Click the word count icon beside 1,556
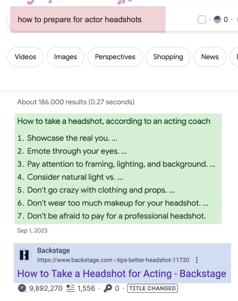 pyautogui.click(x=70, y=288)
